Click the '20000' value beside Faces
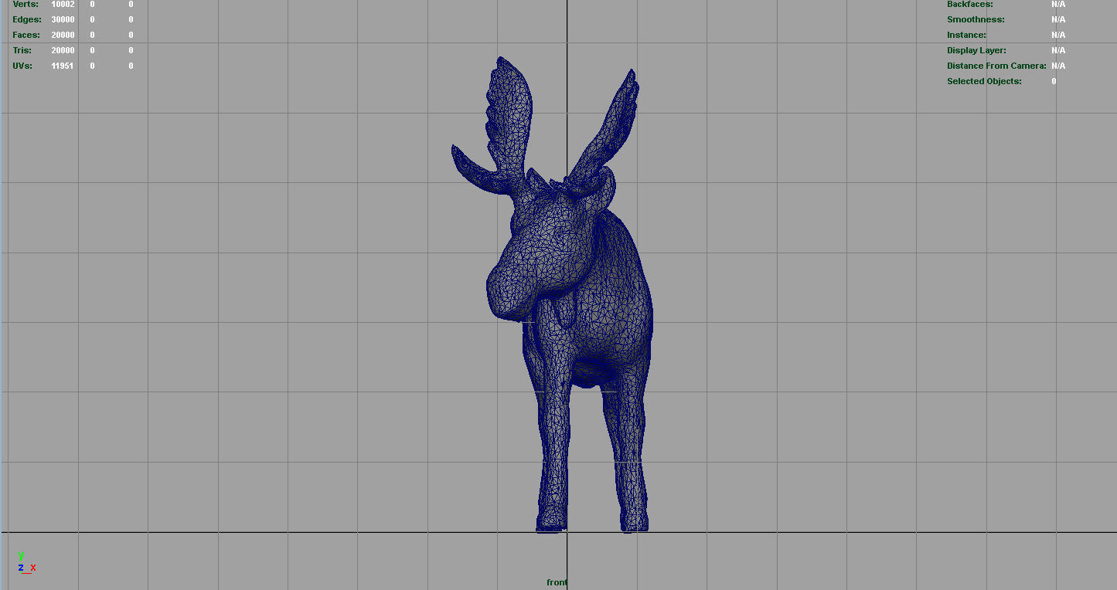Screen dimensions: 1117x590 pyautogui.click(x=63, y=35)
